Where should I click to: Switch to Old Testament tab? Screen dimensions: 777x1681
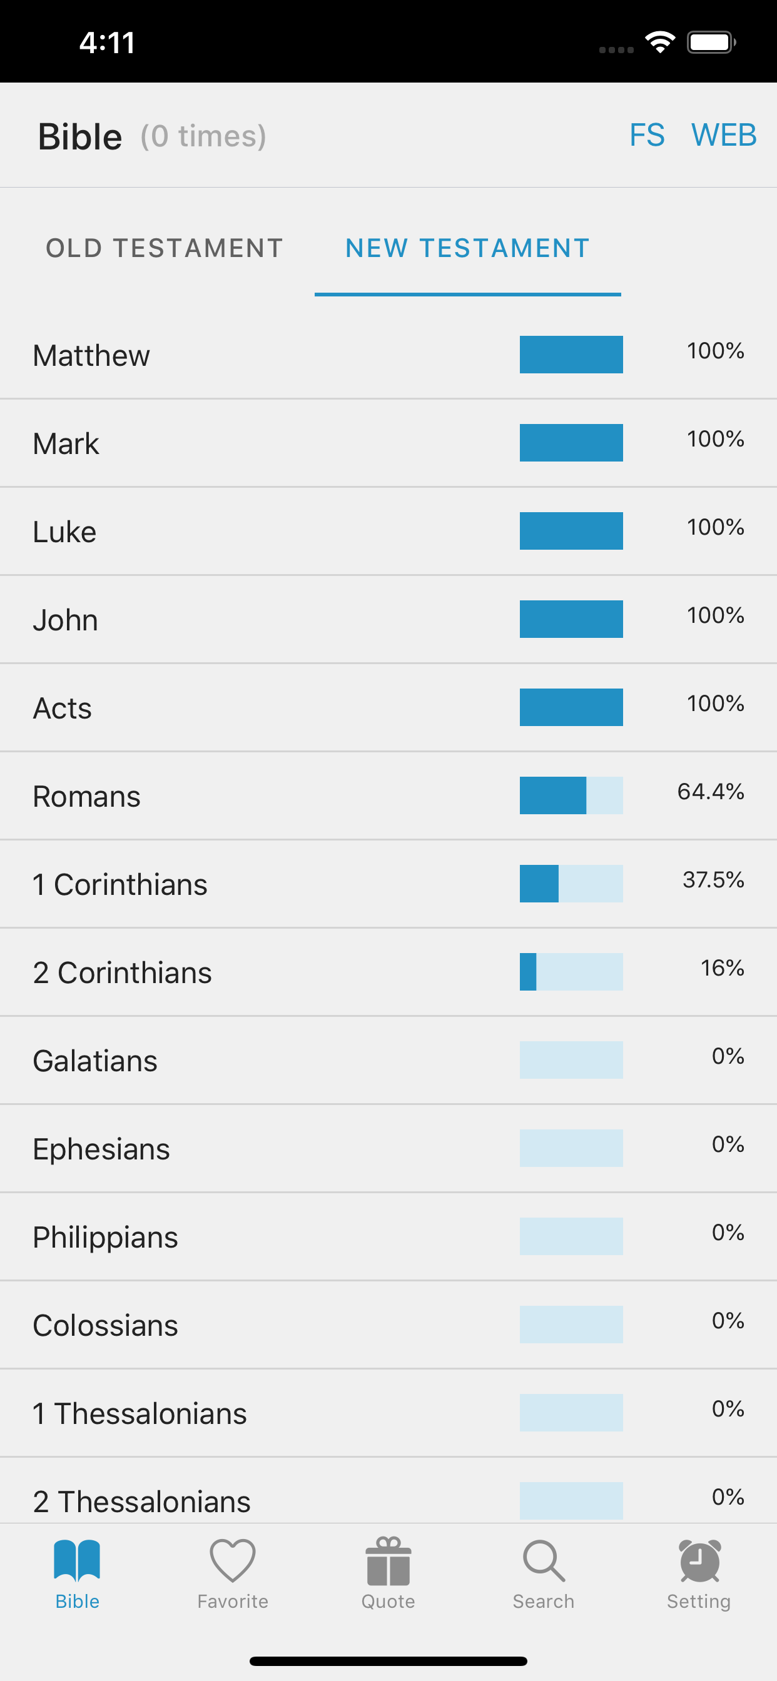point(165,248)
